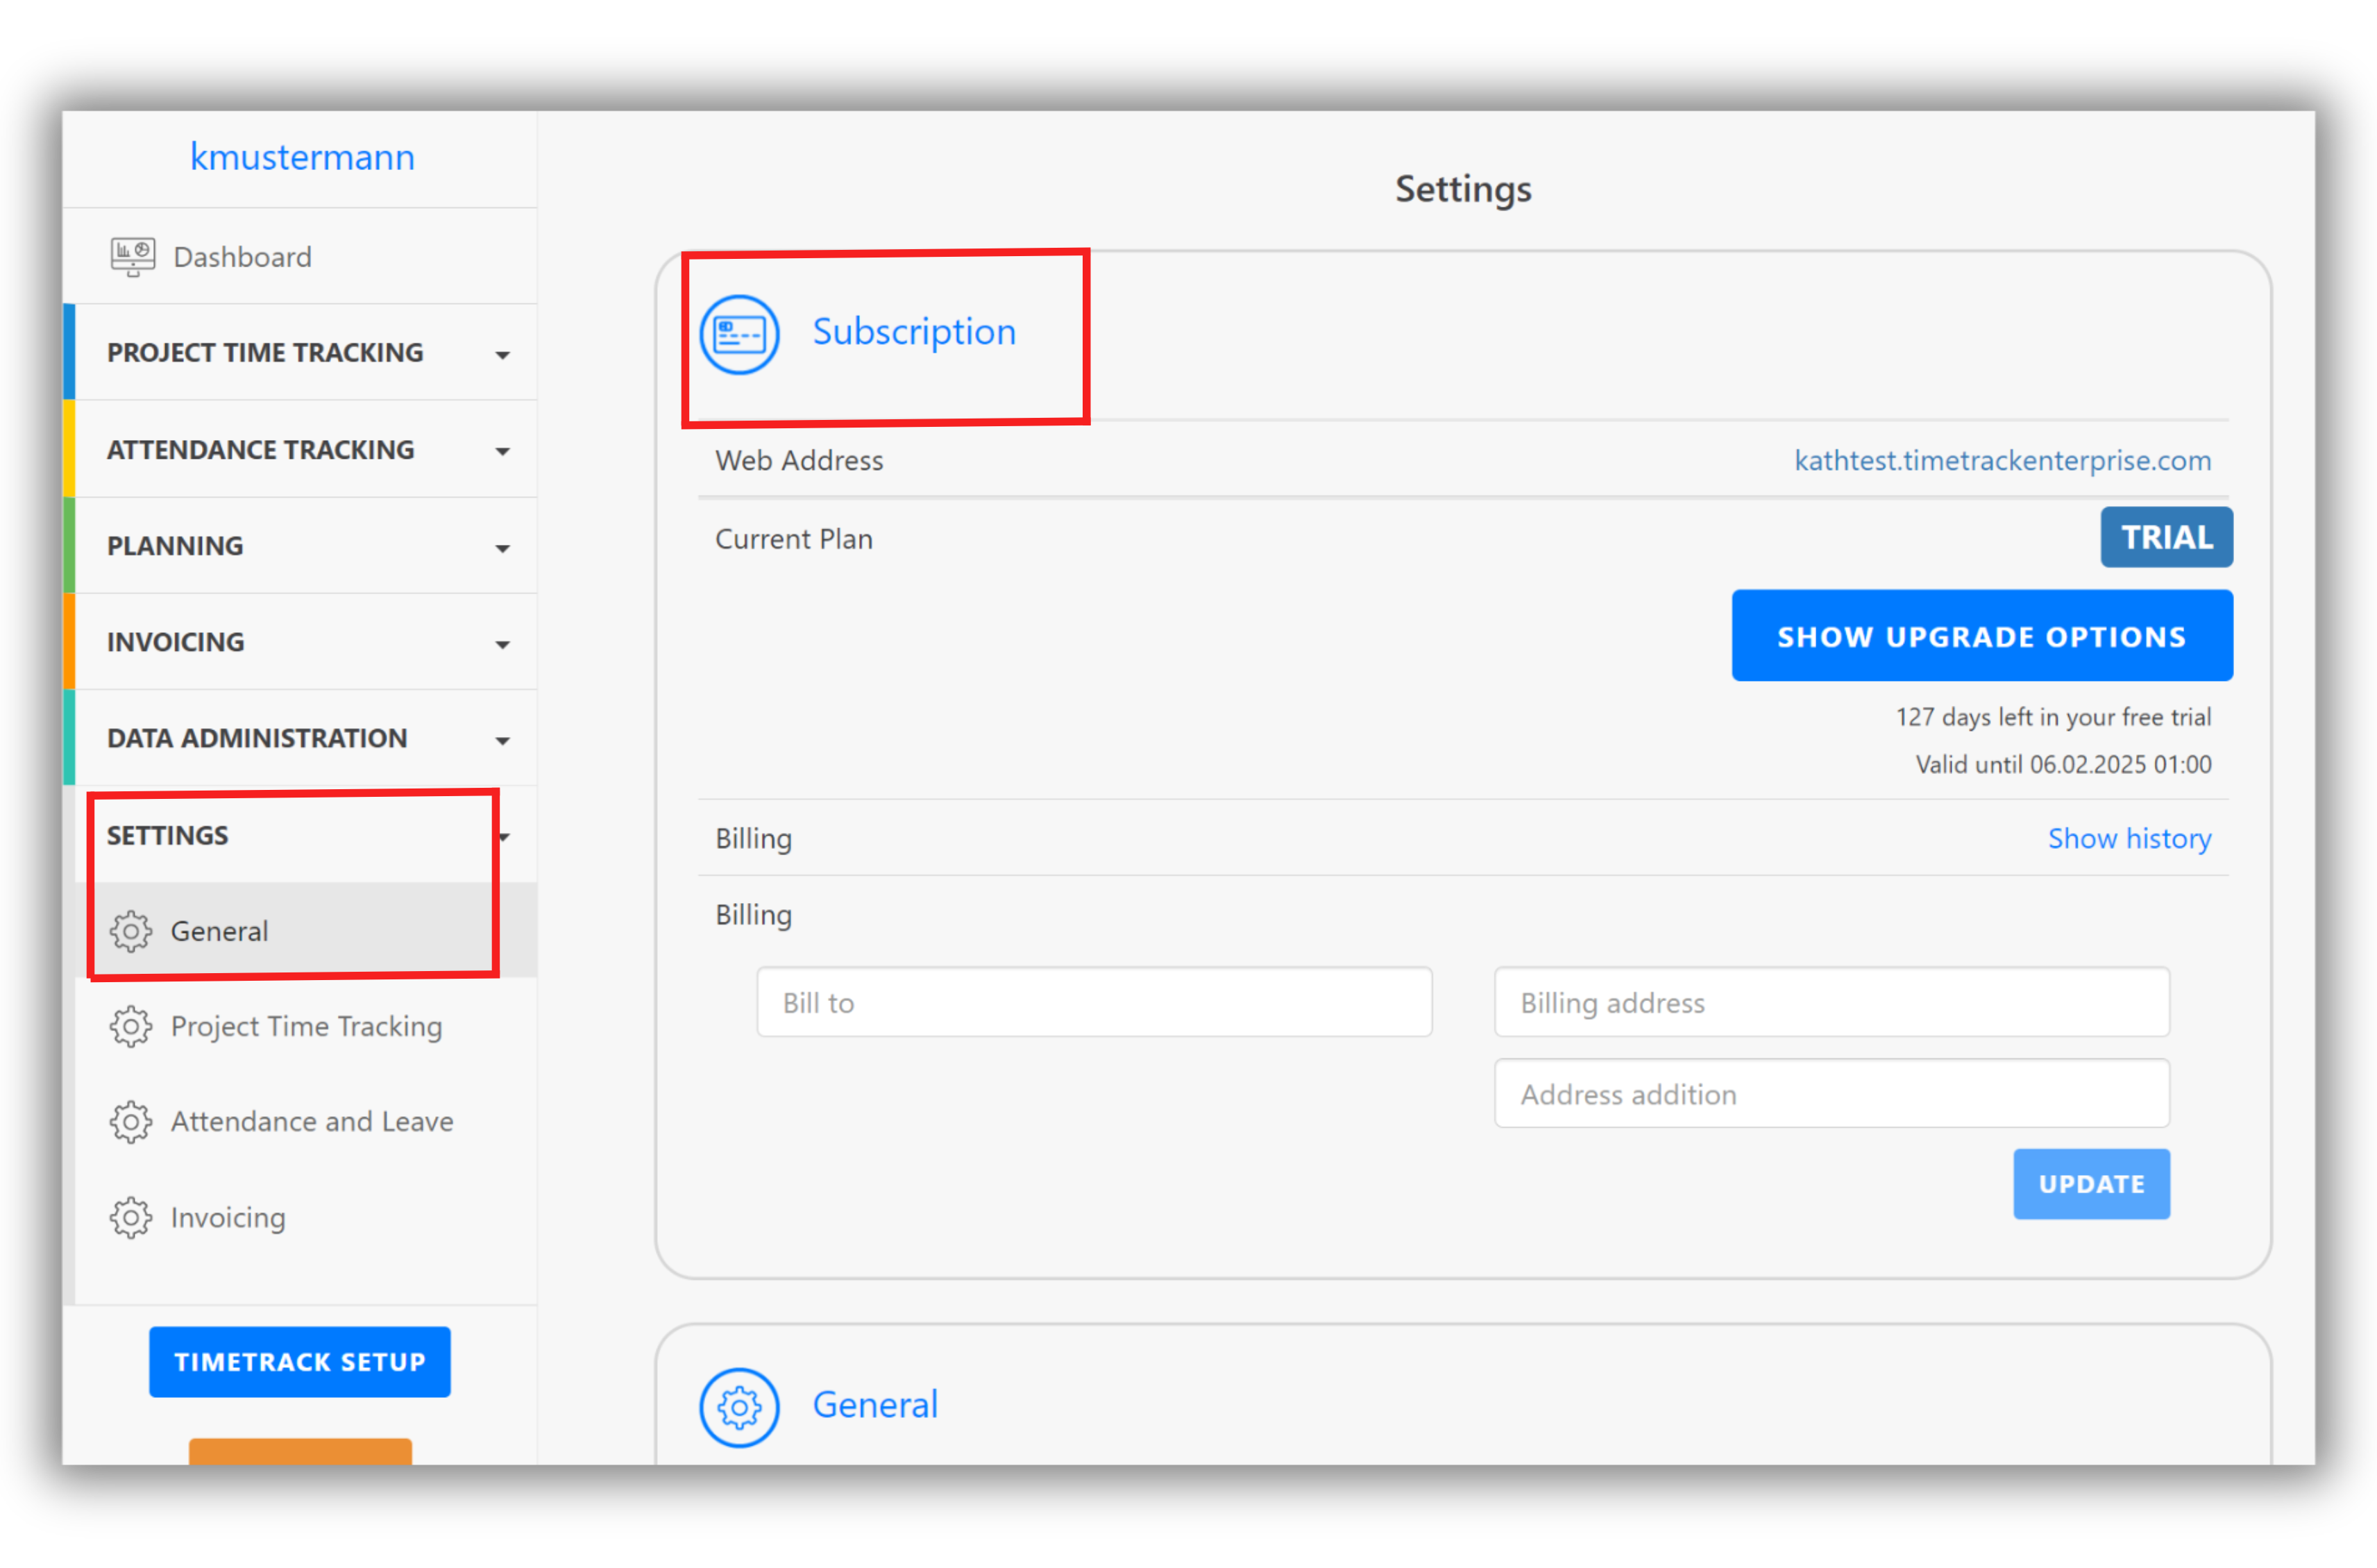
Task: Click inside the Bill to field
Action: (1094, 1002)
